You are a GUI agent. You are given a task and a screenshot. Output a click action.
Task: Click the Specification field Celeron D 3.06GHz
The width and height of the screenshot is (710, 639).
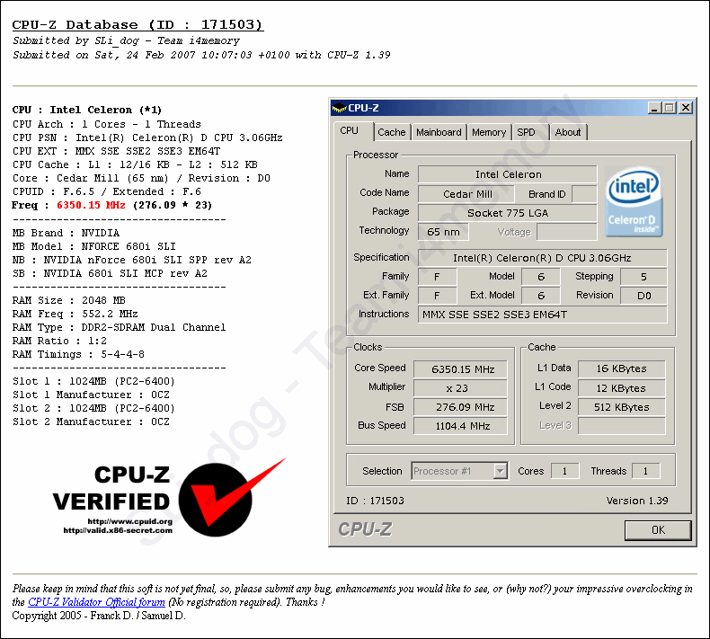click(543, 258)
